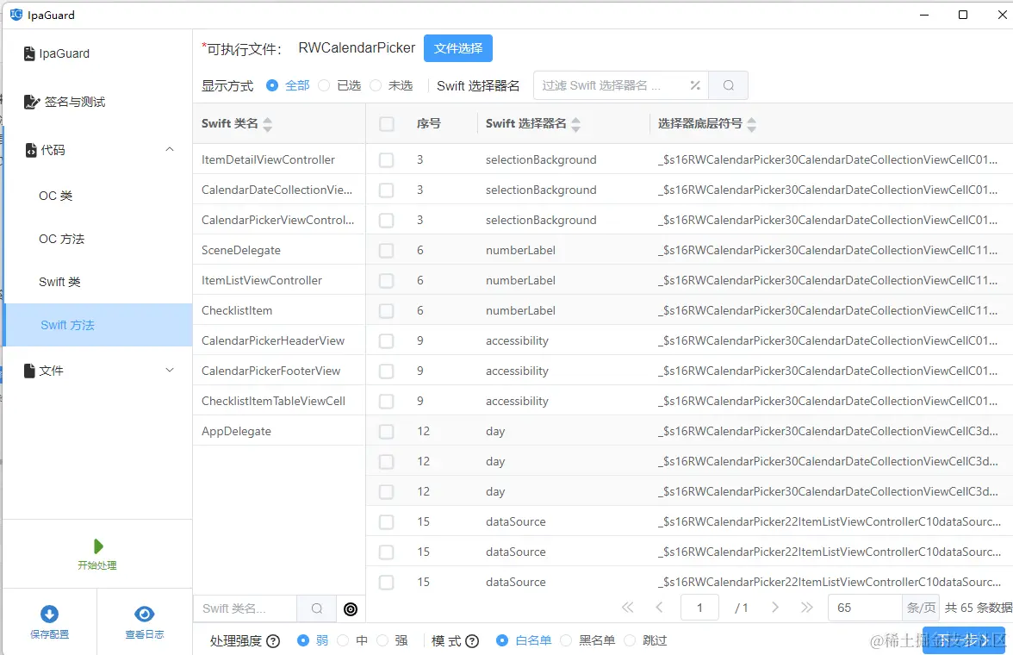Check the select-all header checkbox

pyautogui.click(x=386, y=124)
